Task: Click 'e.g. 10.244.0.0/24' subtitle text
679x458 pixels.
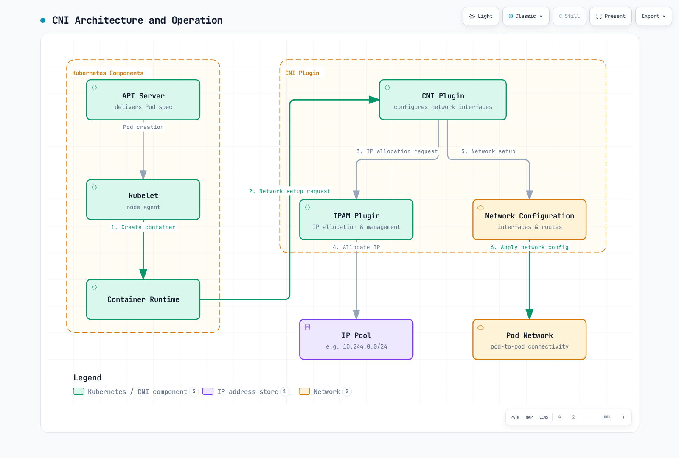Action: 356,346
